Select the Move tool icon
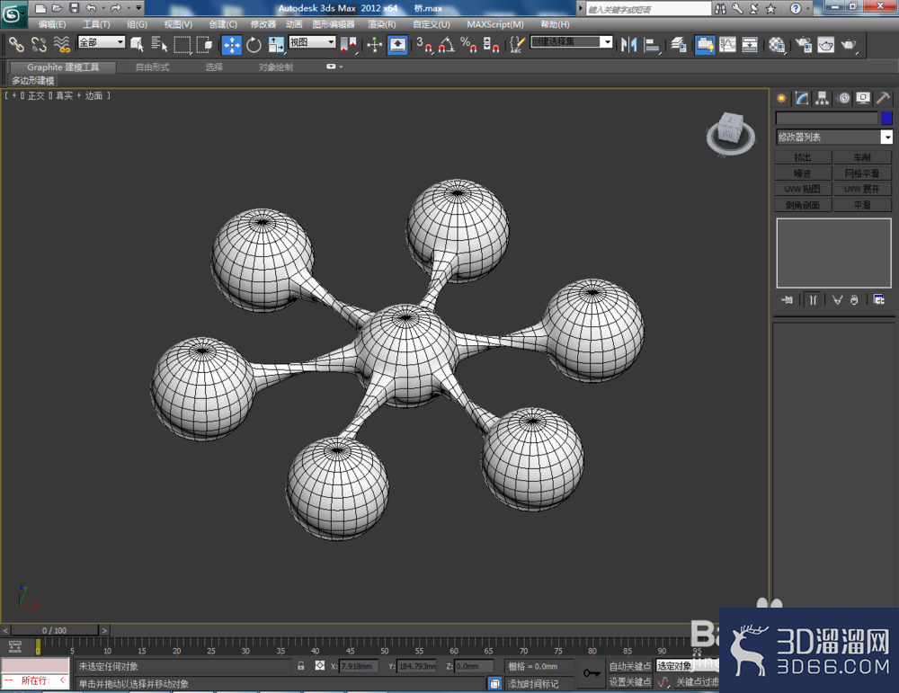The image size is (899, 693). (x=232, y=45)
